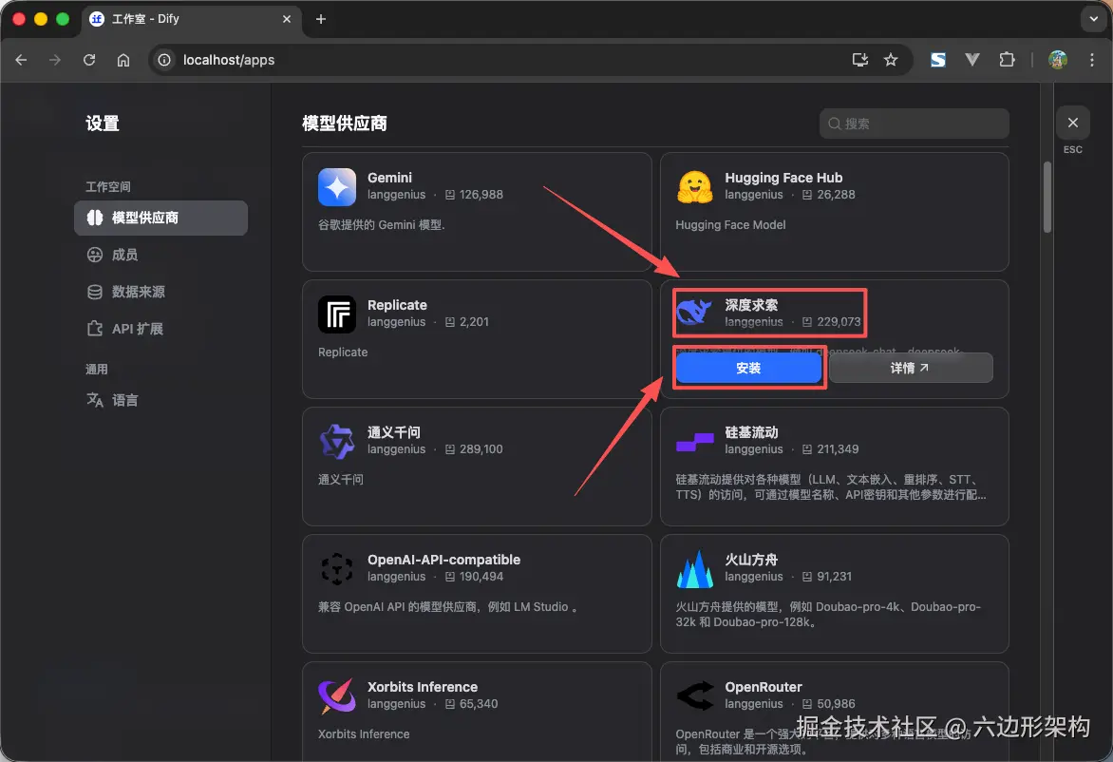Click the OpenAI-API-compatible logo

[337, 569]
